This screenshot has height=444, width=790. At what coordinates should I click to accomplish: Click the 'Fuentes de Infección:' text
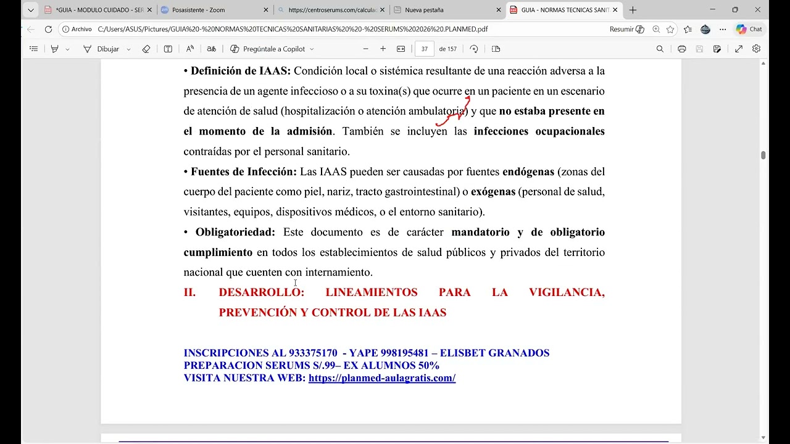[244, 171]
